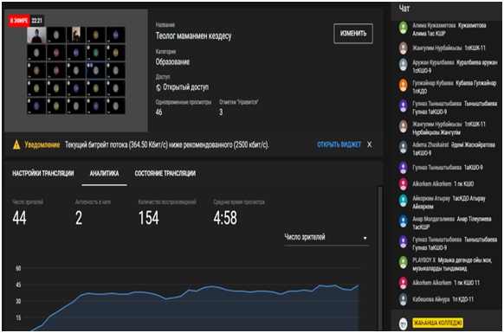Click the yellow warning triangle icon
This screenshot has width=504, height=333.
[x=16, y=144]
